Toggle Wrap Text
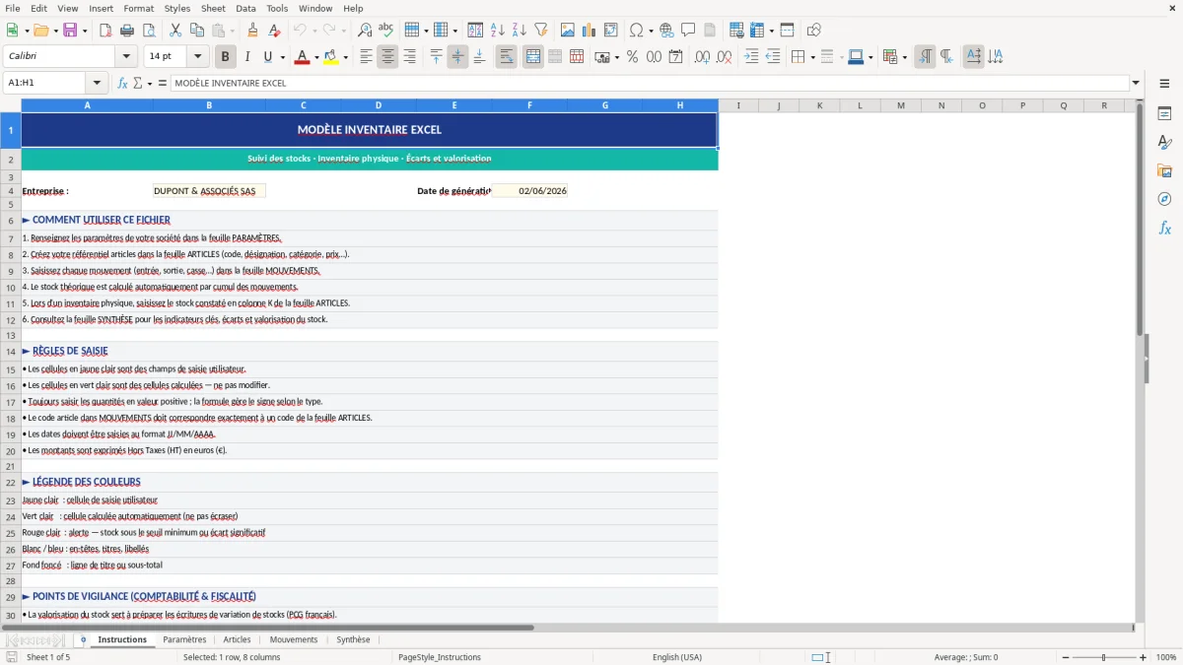Screen dimensions: 1183x665 click(506, 57)
